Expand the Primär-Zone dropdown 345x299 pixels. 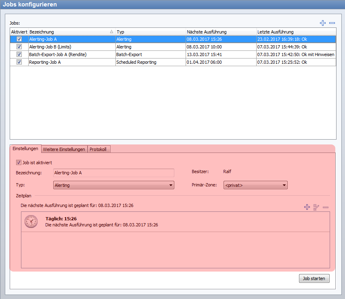pyautogui.click(x=255, y=185)
